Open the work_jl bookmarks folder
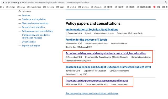This screenshot has height=99, width=168. (71, 7)
